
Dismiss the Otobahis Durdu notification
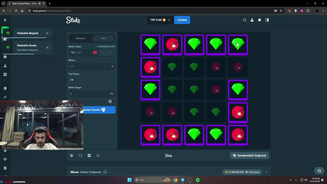[x=47, y=48]
